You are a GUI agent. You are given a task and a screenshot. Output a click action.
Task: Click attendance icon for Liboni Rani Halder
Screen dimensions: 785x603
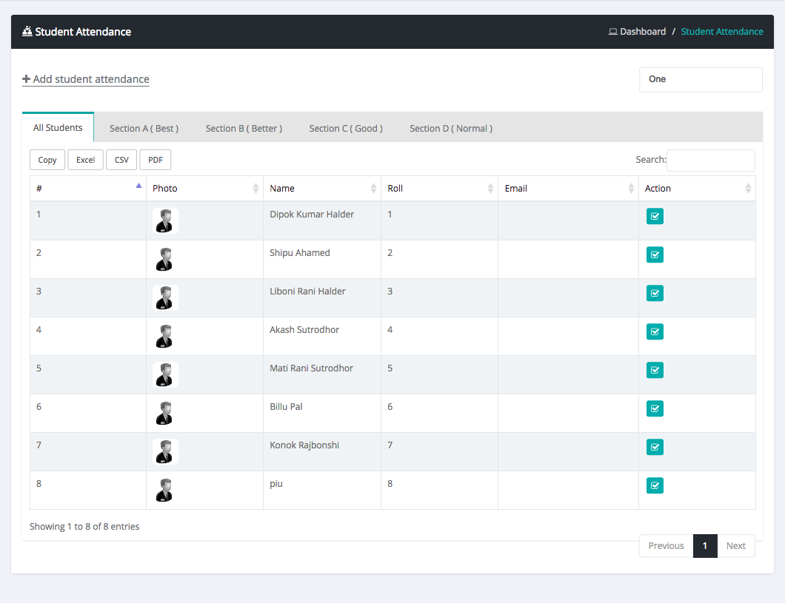(x=655, y=293)
